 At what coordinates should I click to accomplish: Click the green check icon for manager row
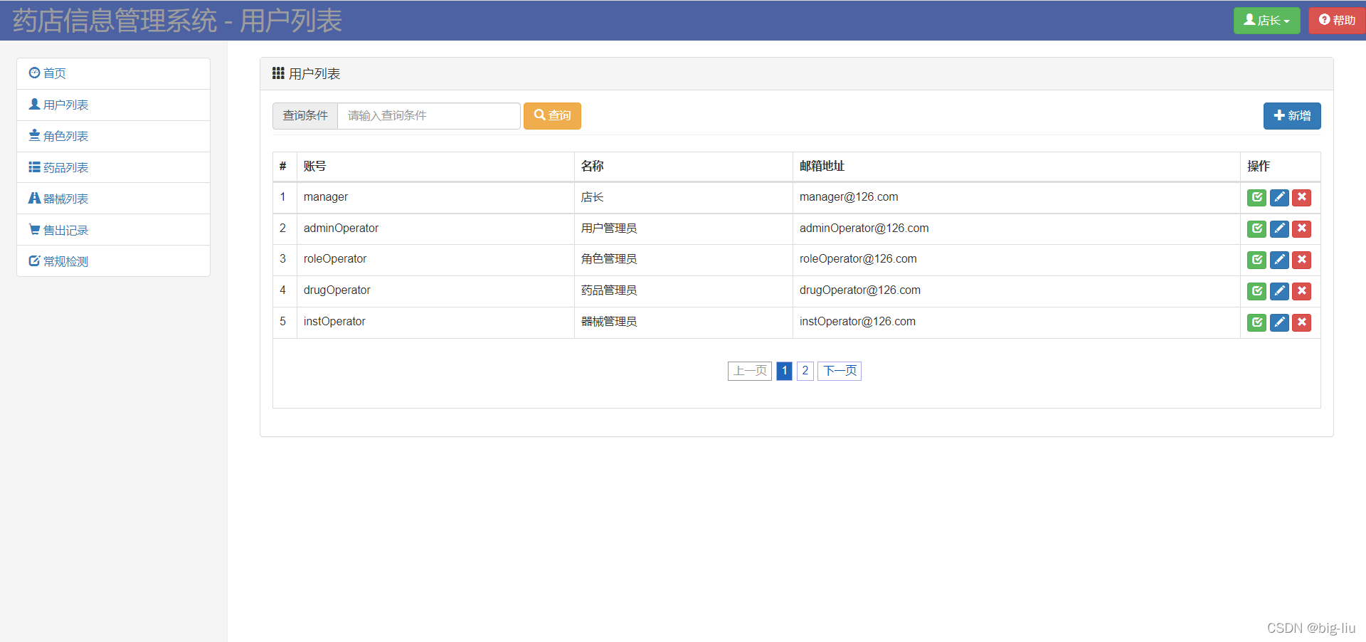[x=1256, y=197]
